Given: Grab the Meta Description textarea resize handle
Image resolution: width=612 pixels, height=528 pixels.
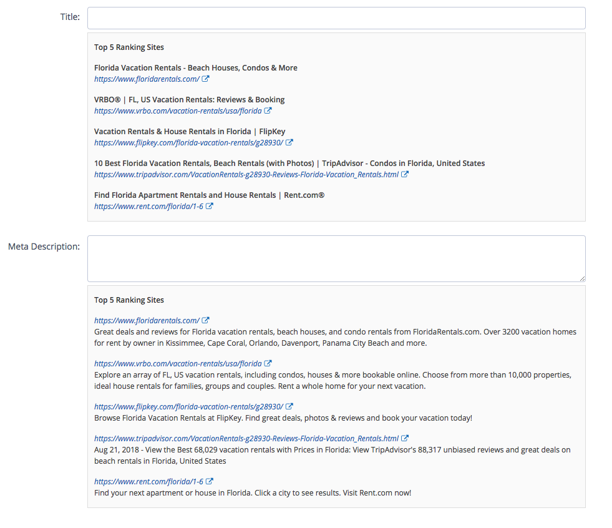Looking at the screenshot, I should click(582, 278).
